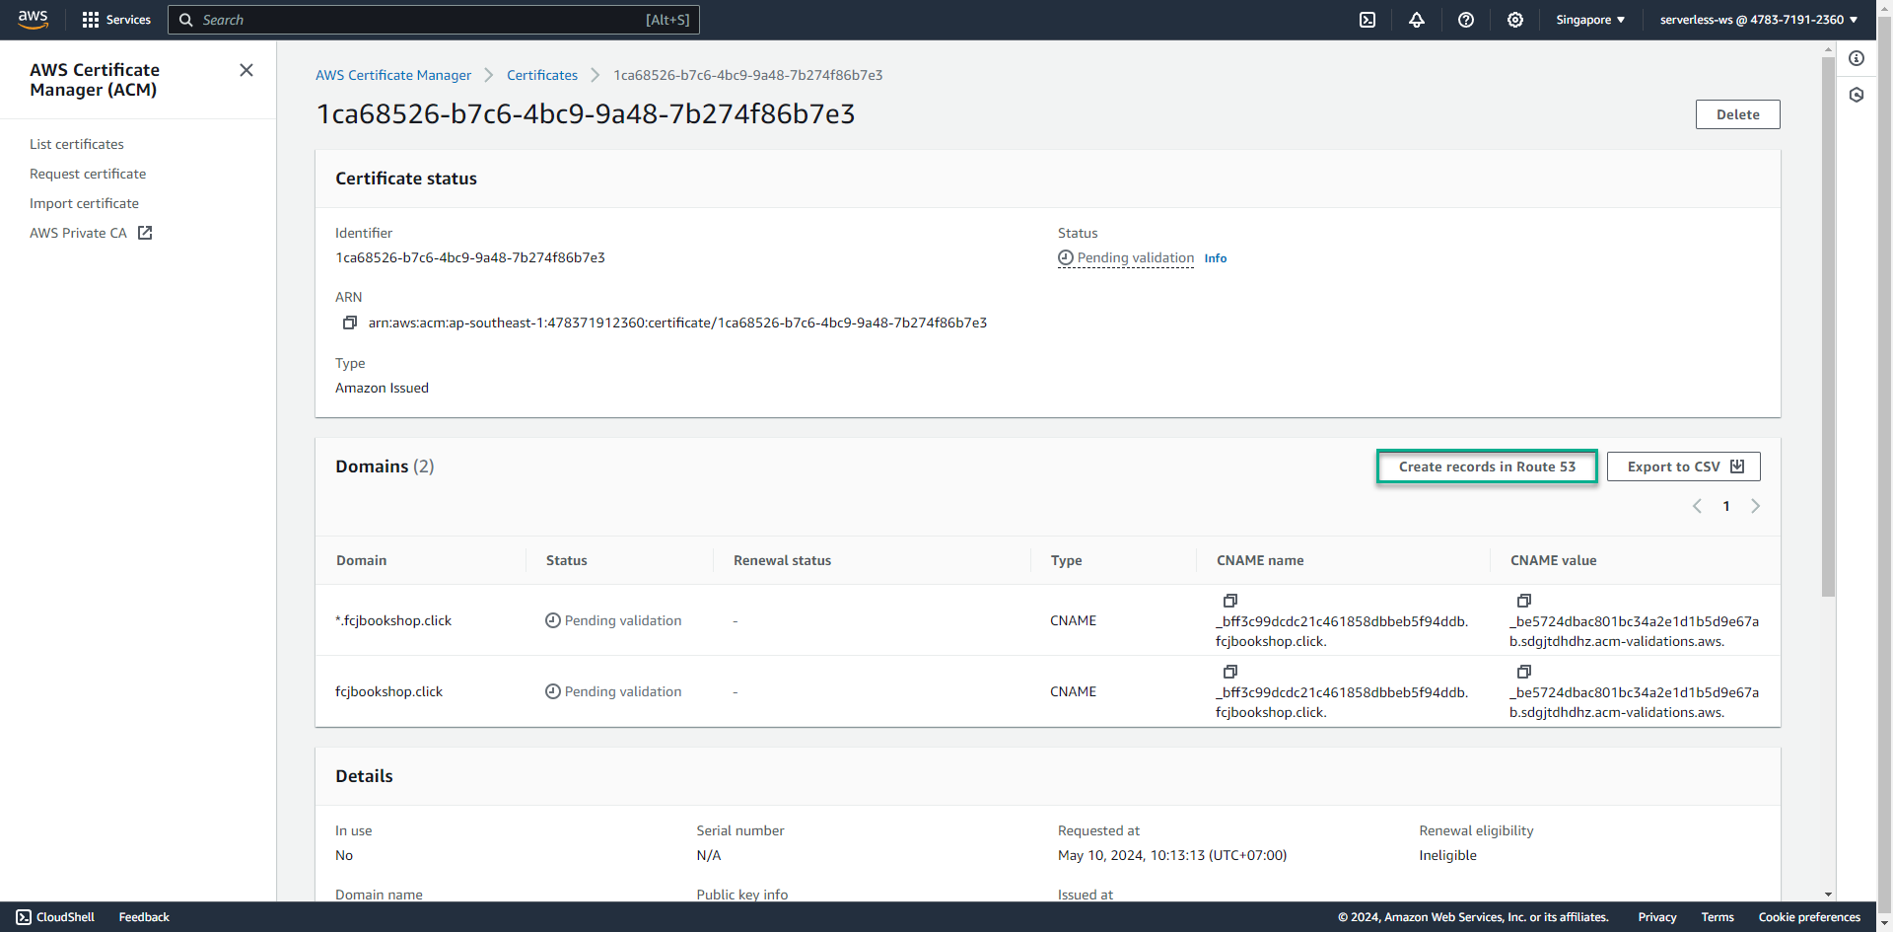Copy CNAME name for fcjbookshop.click row
The image size is (1893, 932).
tap(1230, 672)
